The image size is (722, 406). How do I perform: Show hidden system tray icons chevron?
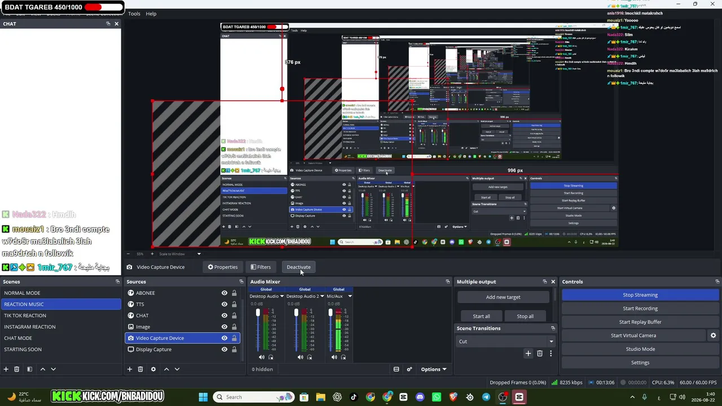632,397
